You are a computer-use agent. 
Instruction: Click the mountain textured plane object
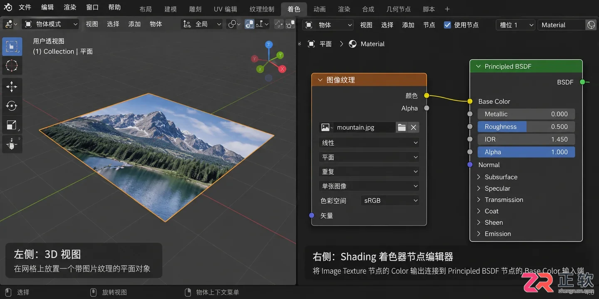tap(156, 158)
